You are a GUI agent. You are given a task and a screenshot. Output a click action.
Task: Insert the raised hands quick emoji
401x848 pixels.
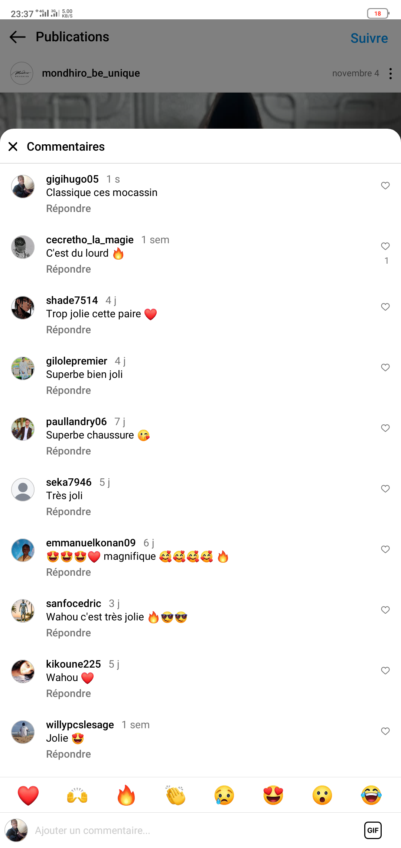(77, 795)
